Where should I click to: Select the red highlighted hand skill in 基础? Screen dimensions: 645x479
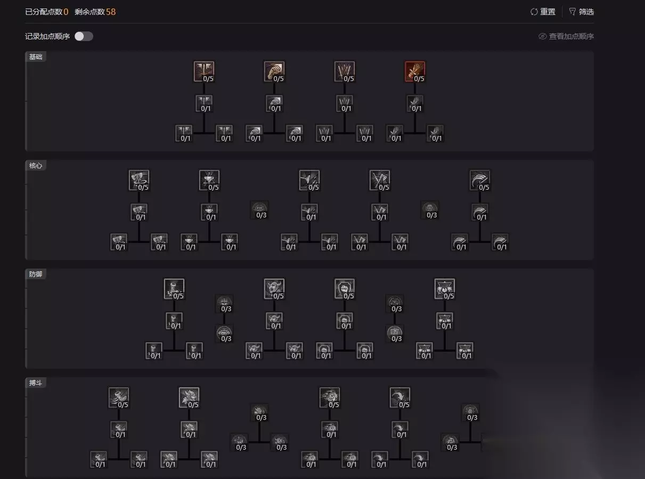click(415, 71)
